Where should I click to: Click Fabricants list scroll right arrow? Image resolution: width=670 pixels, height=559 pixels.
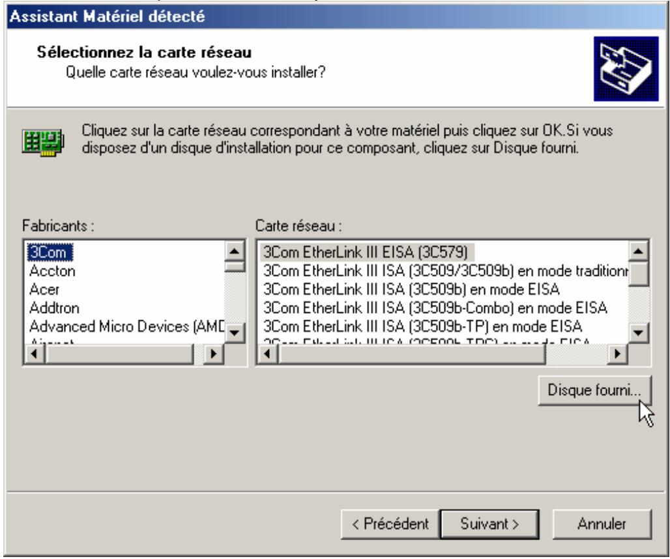[214, 354]
